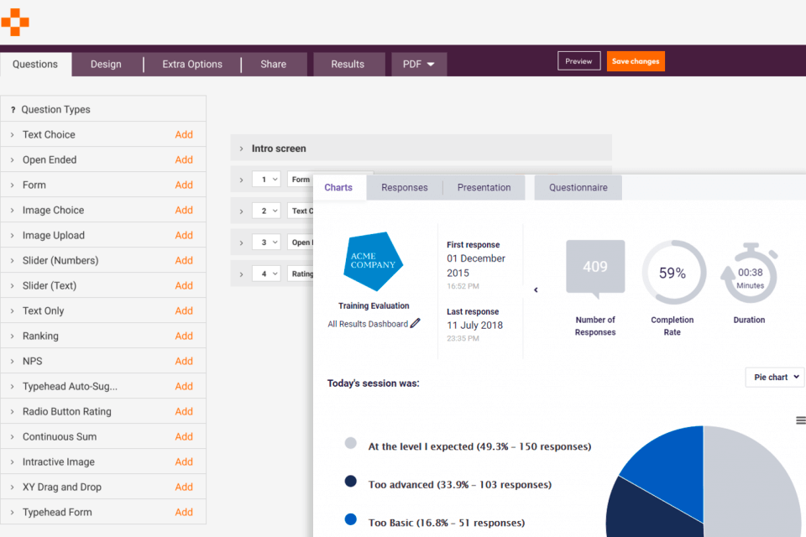Open the Extra Options tab
This screenshot has width=806, height=537.
192,65
